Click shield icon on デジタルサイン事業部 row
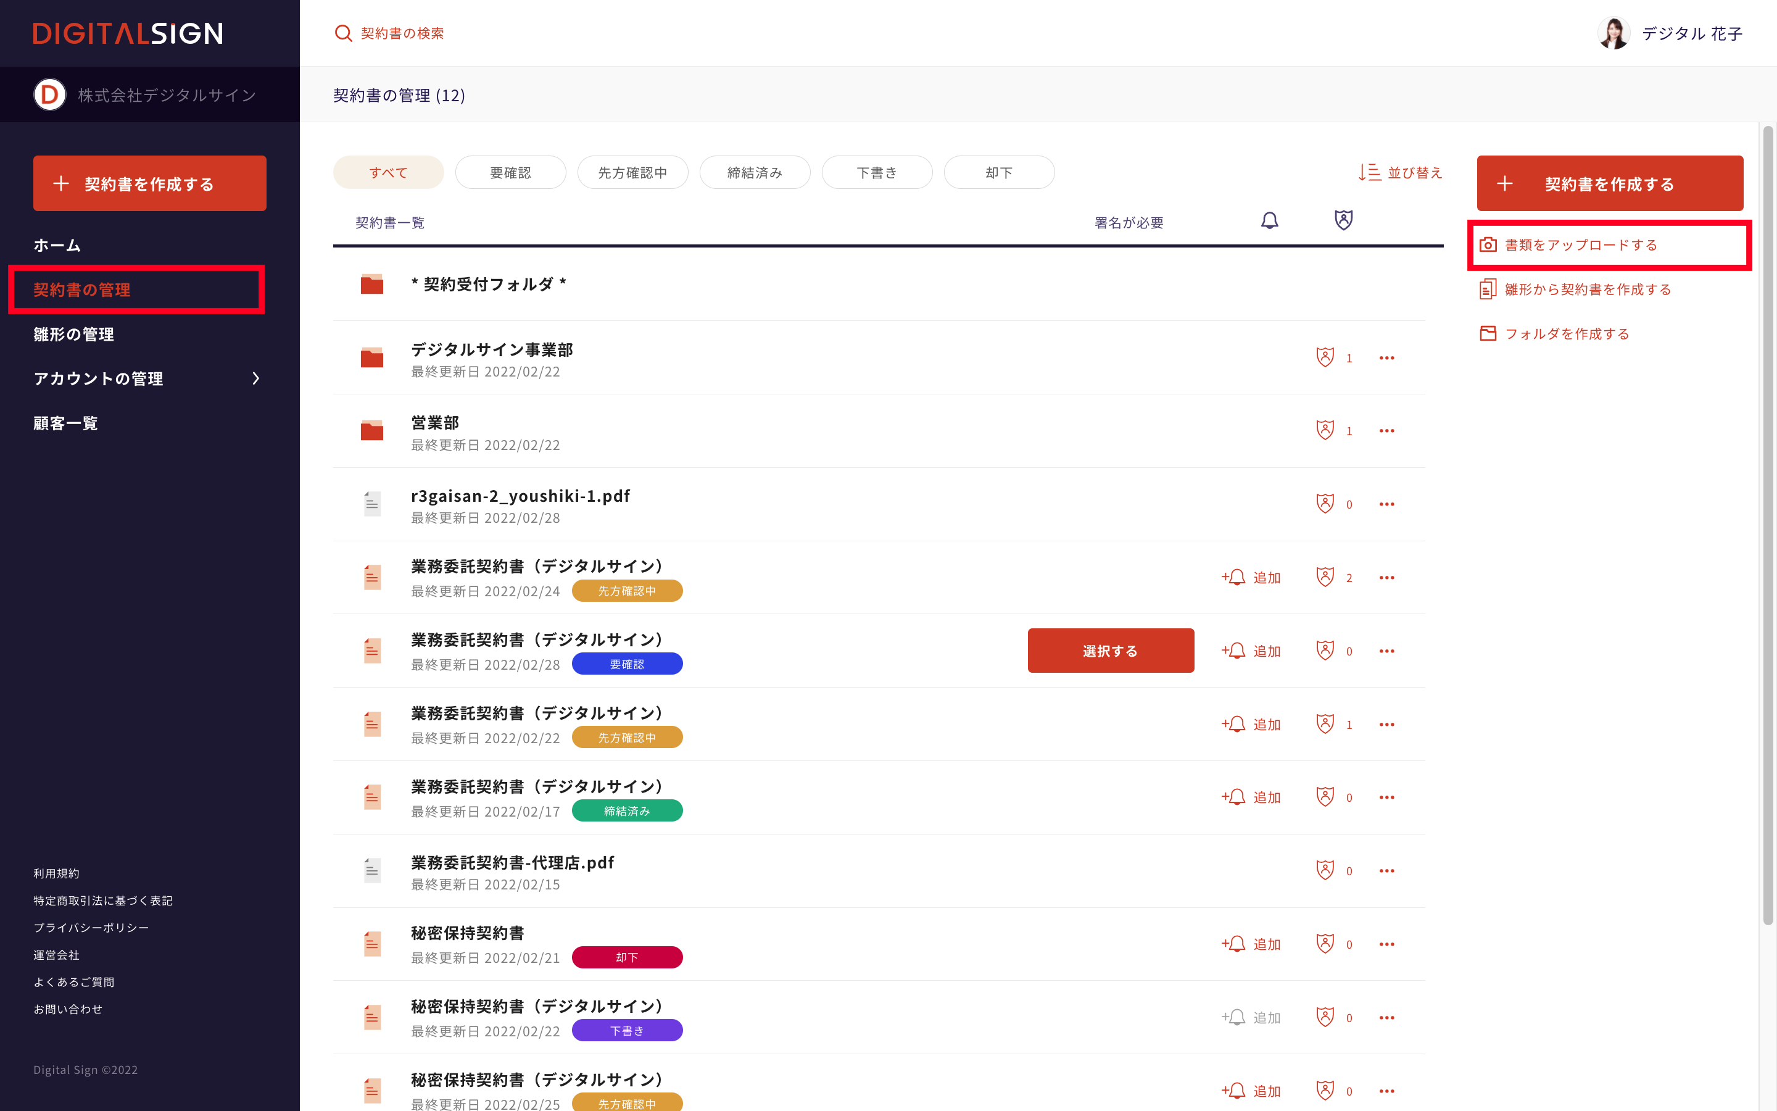The width and height of the screenshot is (1777, 1111). pos(1325,358)
